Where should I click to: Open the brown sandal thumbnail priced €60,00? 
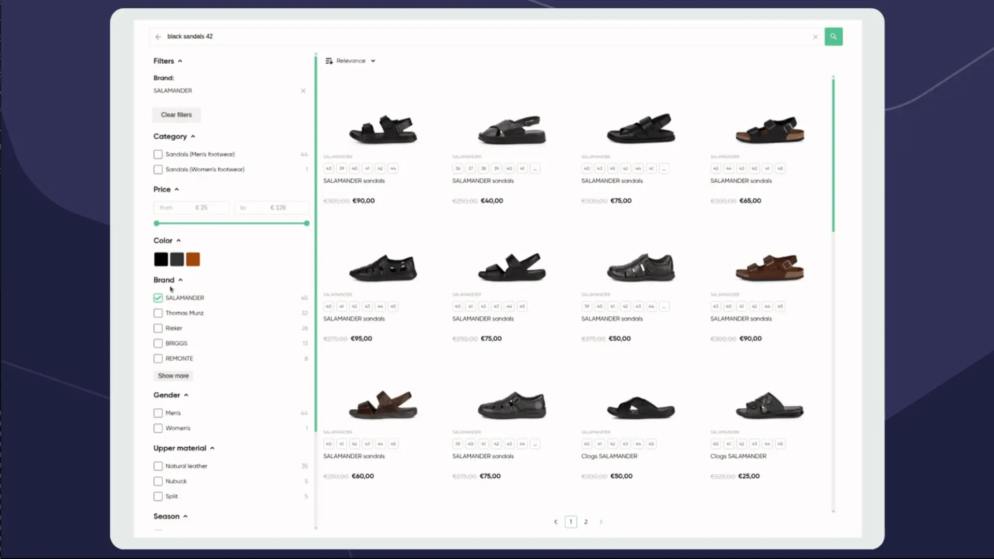[x=383, y=405]
